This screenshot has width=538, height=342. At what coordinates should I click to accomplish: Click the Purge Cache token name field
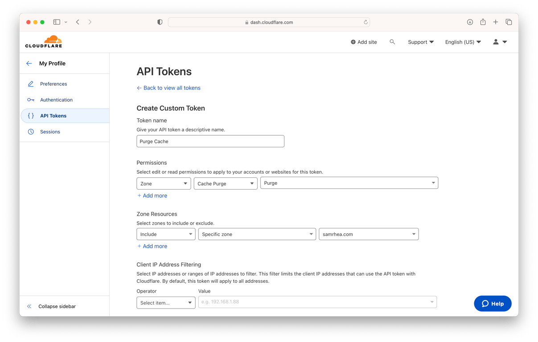(x=210, y=141)
